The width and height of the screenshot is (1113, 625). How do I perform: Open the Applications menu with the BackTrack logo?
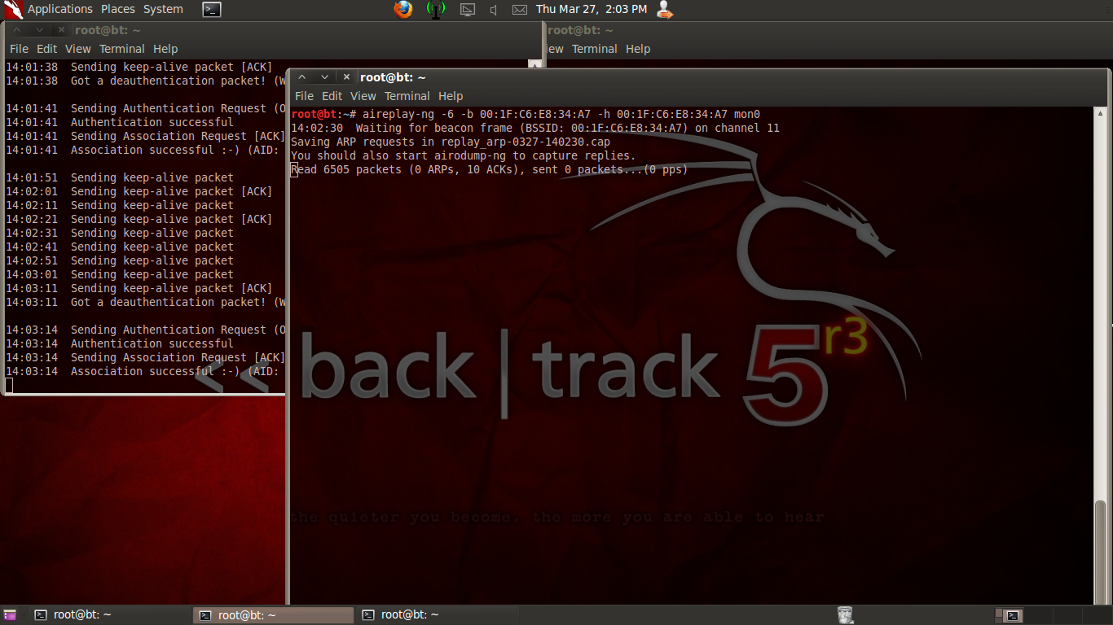coord(49,9)
